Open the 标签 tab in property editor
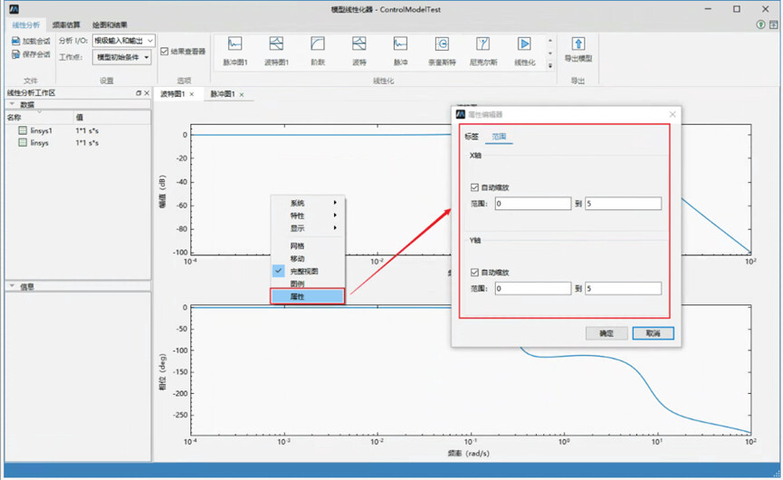 [472, 137]
